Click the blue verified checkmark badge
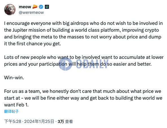 41,7
